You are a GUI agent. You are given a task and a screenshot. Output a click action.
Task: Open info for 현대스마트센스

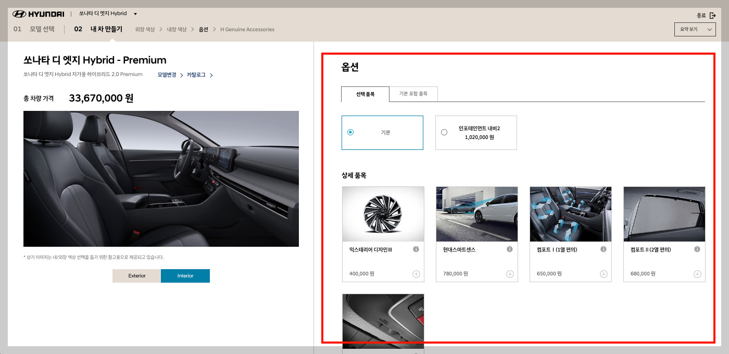pyautogui.click(x=510, y=249)
